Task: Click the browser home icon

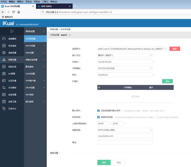Action: tap(19, 12)
